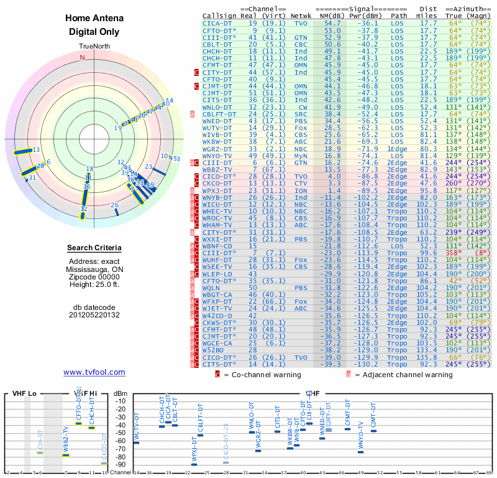The image size is (497, 478).
Task: Click the 54.7 NM value for CICA-DT
Action: point(332,24)
